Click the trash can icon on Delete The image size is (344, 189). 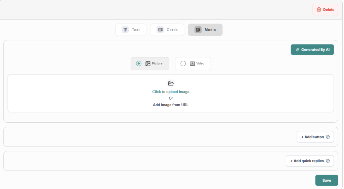coord(319,10)
